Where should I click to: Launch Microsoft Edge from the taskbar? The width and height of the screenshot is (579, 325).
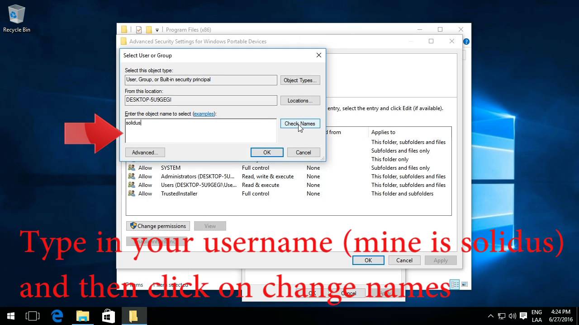tap(57, 316)
